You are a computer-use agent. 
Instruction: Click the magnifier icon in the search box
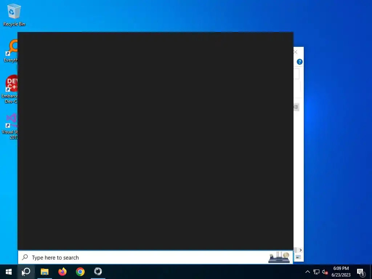coord(25,257)
